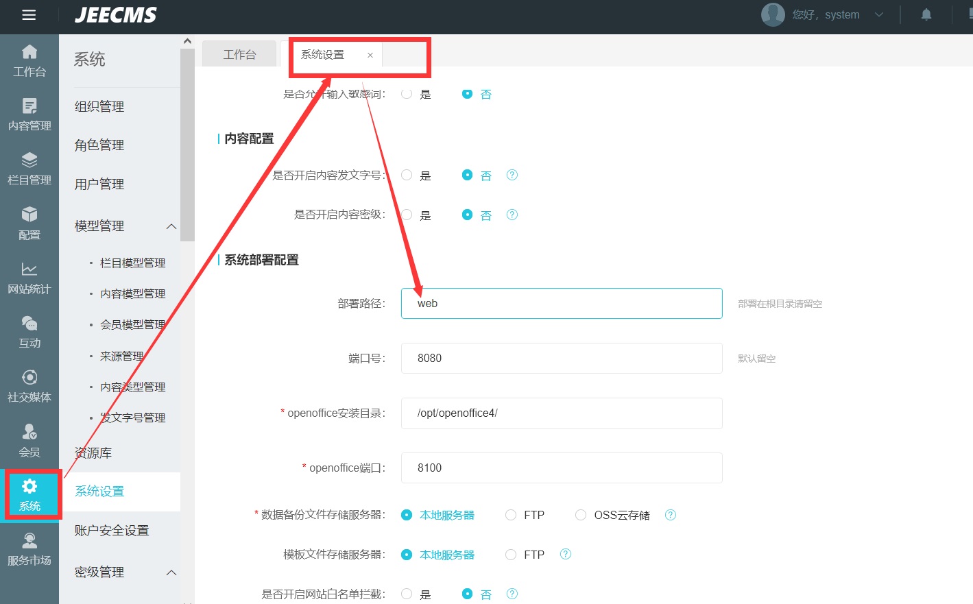Show help for 模板文件存储服务器

(566, 554)
